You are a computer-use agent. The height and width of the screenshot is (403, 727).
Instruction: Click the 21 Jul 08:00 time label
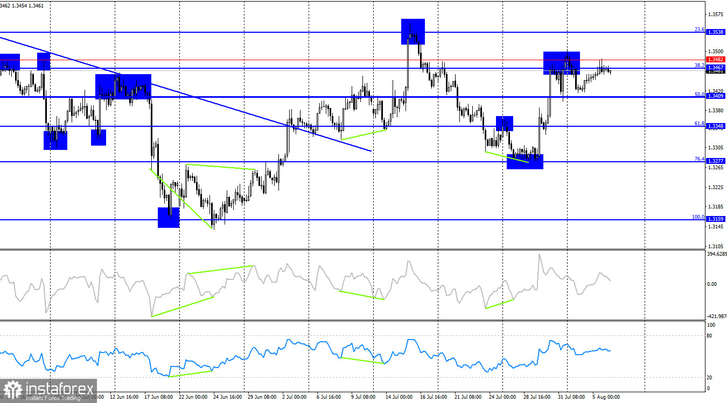pyautogui.click(x=469, y=397)
